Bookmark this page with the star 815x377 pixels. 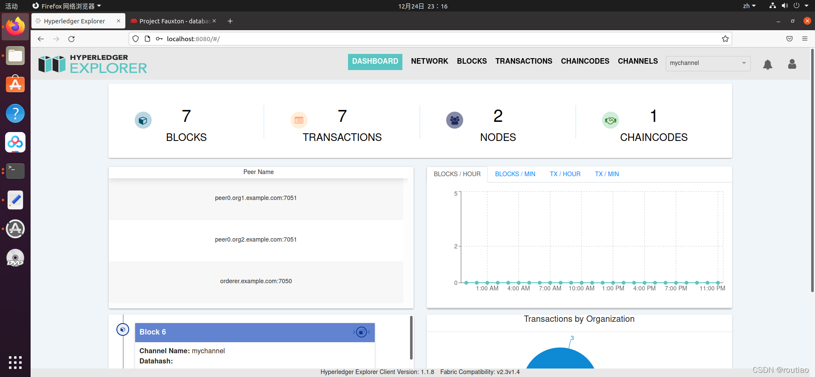point(725,39)
